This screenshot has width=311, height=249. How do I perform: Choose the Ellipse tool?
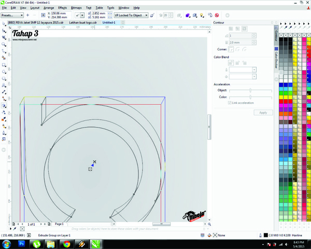[4, 72]
